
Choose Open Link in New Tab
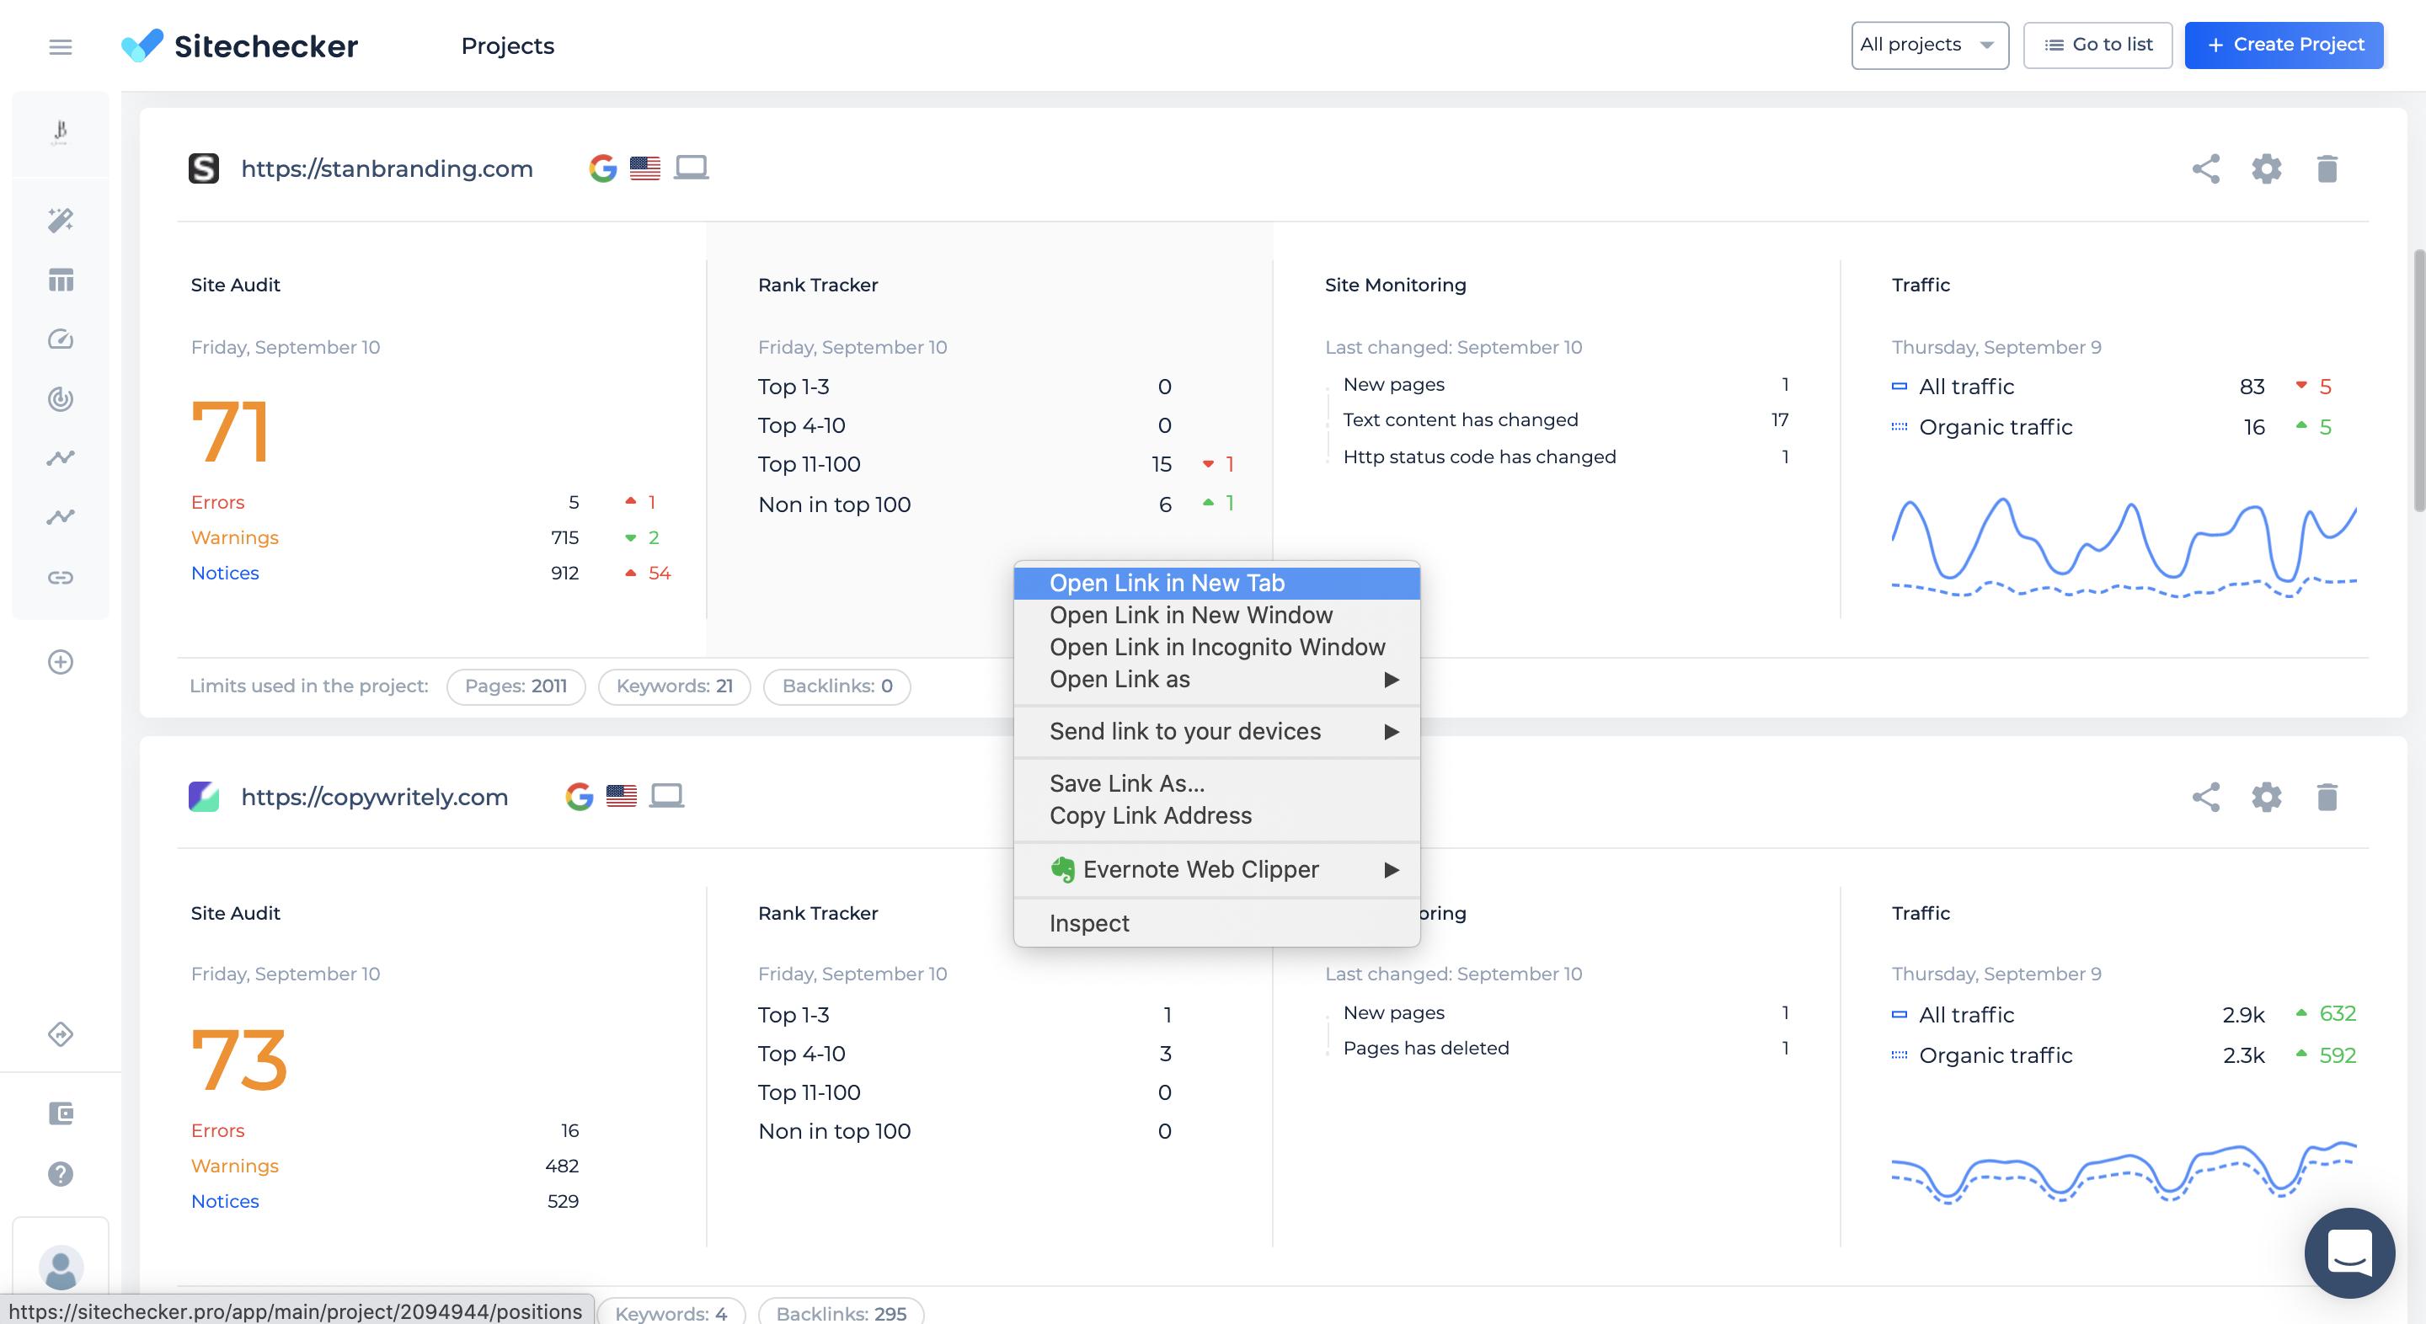coord(1216,583)
